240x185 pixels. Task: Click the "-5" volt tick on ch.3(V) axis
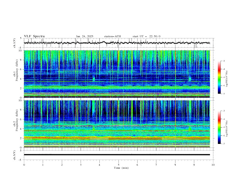pyautogui.click(x=21, y=160)
